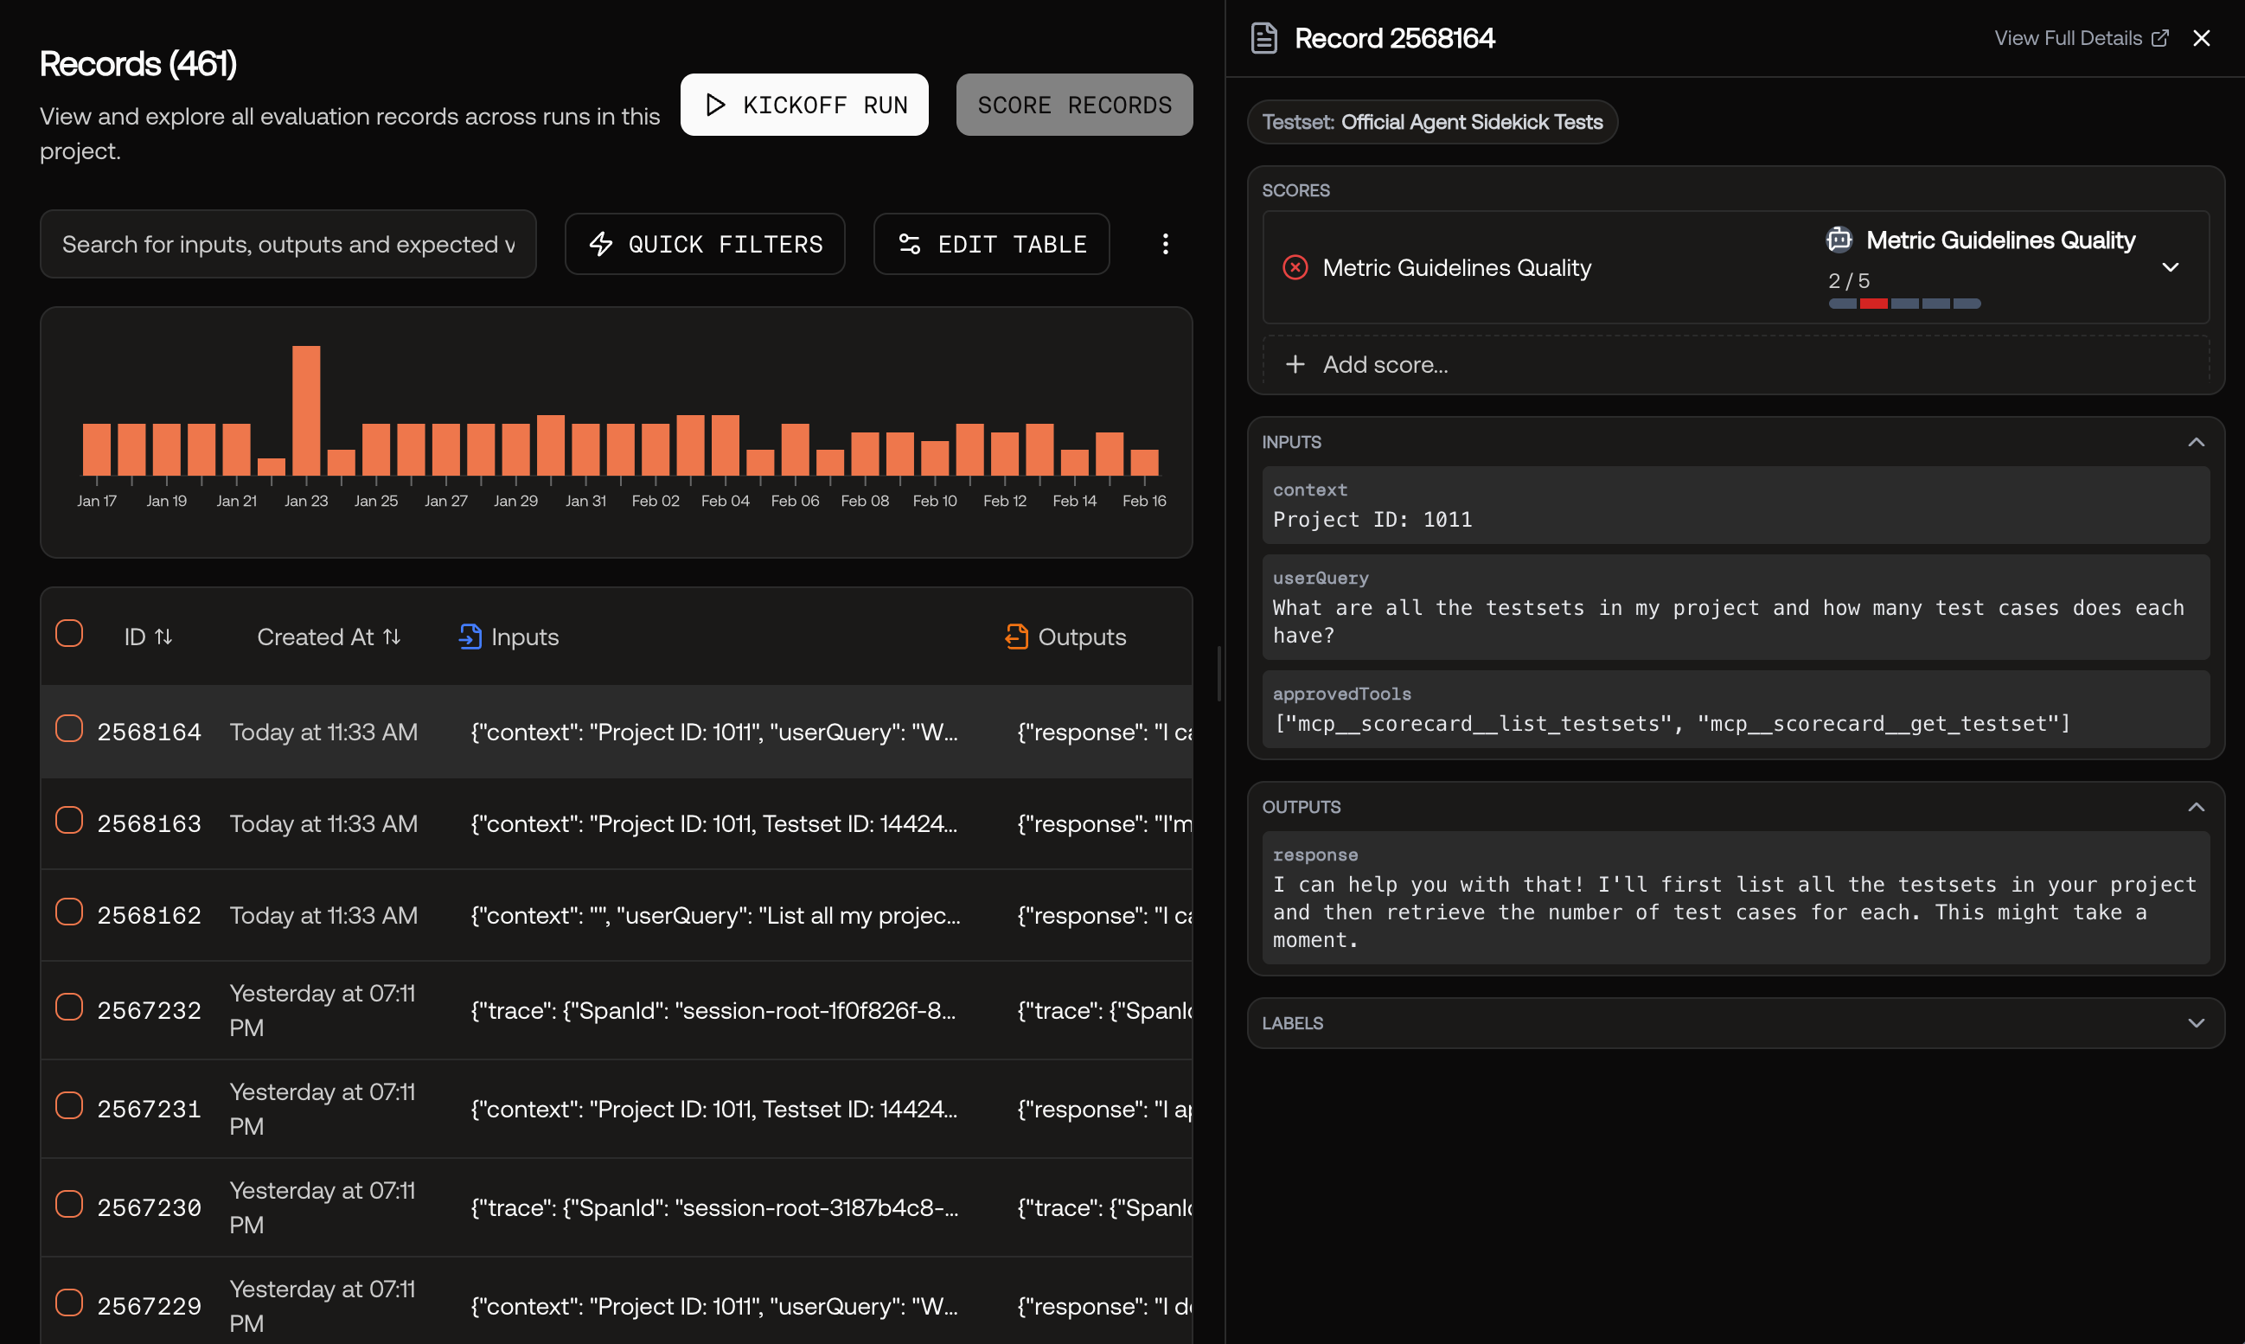
Task: Click the more options three-dot menu
Action: pos(1166,244)
